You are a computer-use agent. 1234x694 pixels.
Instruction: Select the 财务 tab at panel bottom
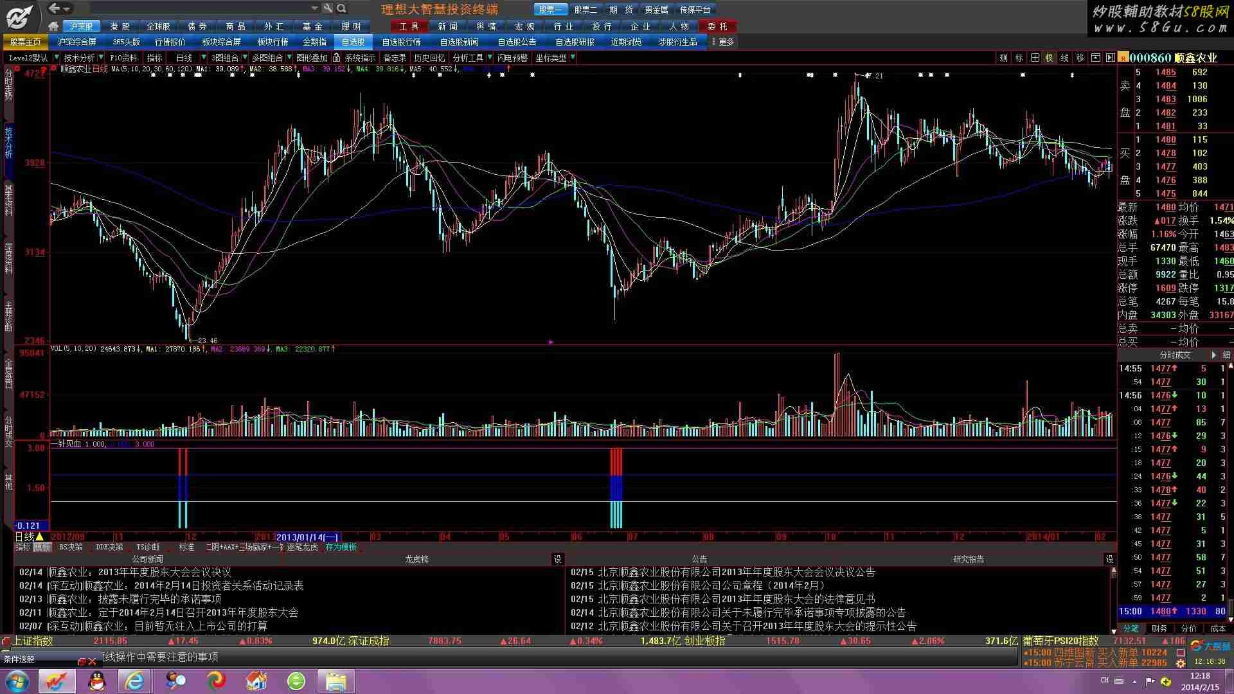coord(1160,628)
